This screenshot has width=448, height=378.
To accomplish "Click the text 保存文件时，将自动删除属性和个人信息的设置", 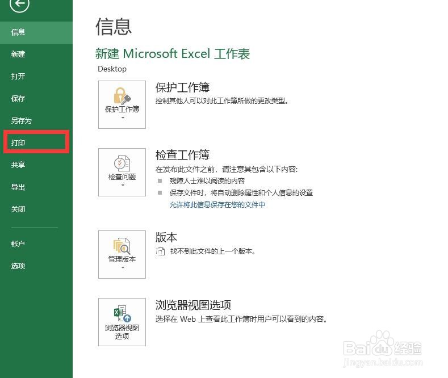I will (241, 193).
